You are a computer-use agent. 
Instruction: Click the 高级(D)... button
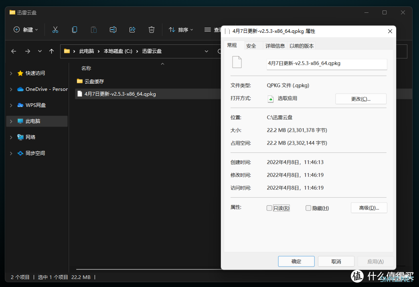click(369, 208)
